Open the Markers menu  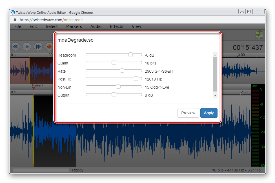(74, 26)
